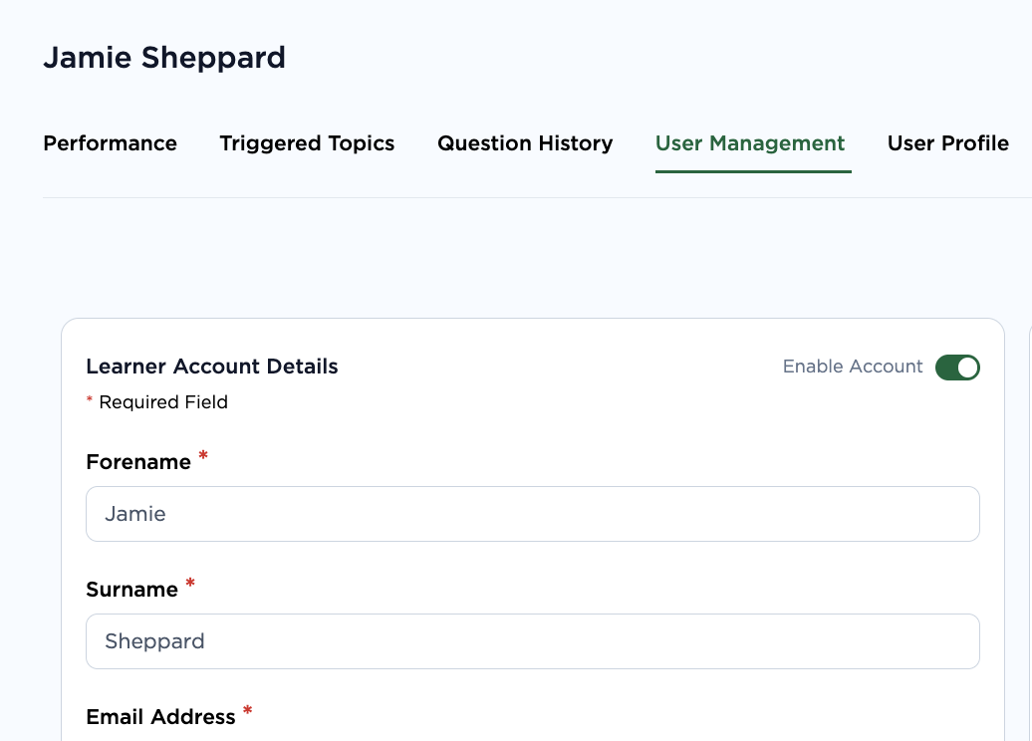Click the red asterisk beside Surname
1032x741 pixels.
pyautogui.click(x=190, y=585)
